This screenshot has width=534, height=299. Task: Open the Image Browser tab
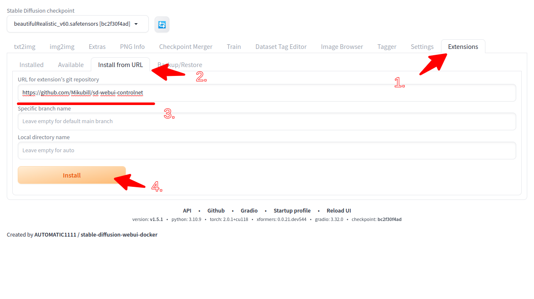[x=342, y=46]
